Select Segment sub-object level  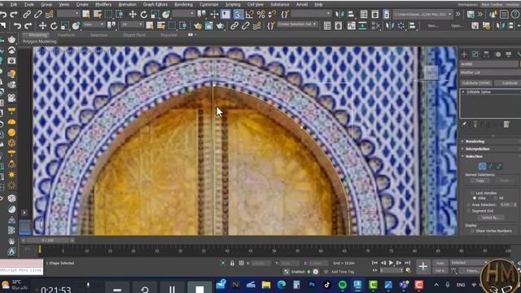pyautogui.click(x=490, y=166)
